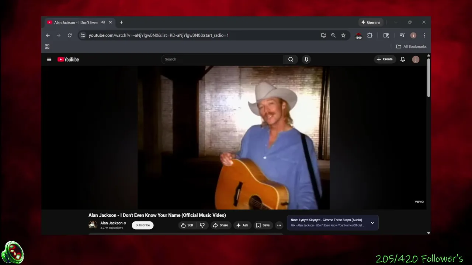Open YouTube notifications bell
The image size is (472, 265).
click(x=403, y=59)
